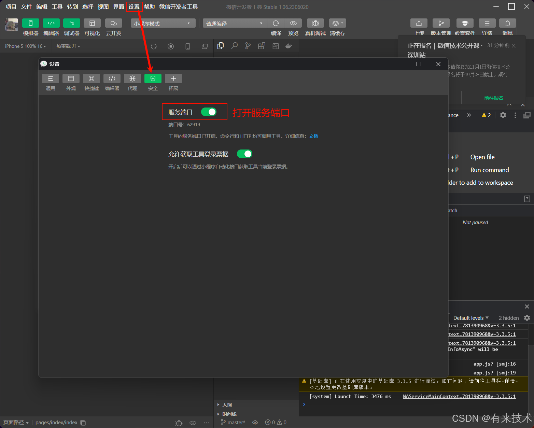
Task: Open the 清缓存 clear cache dropdown
Action: [x=338, y=23]
